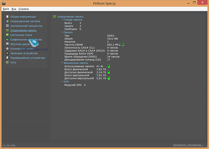The image size is (209, 149).
Task: Click the green indicator next to 5,81 ГБ
Action: pyautogui.click(x=109, y=78)
